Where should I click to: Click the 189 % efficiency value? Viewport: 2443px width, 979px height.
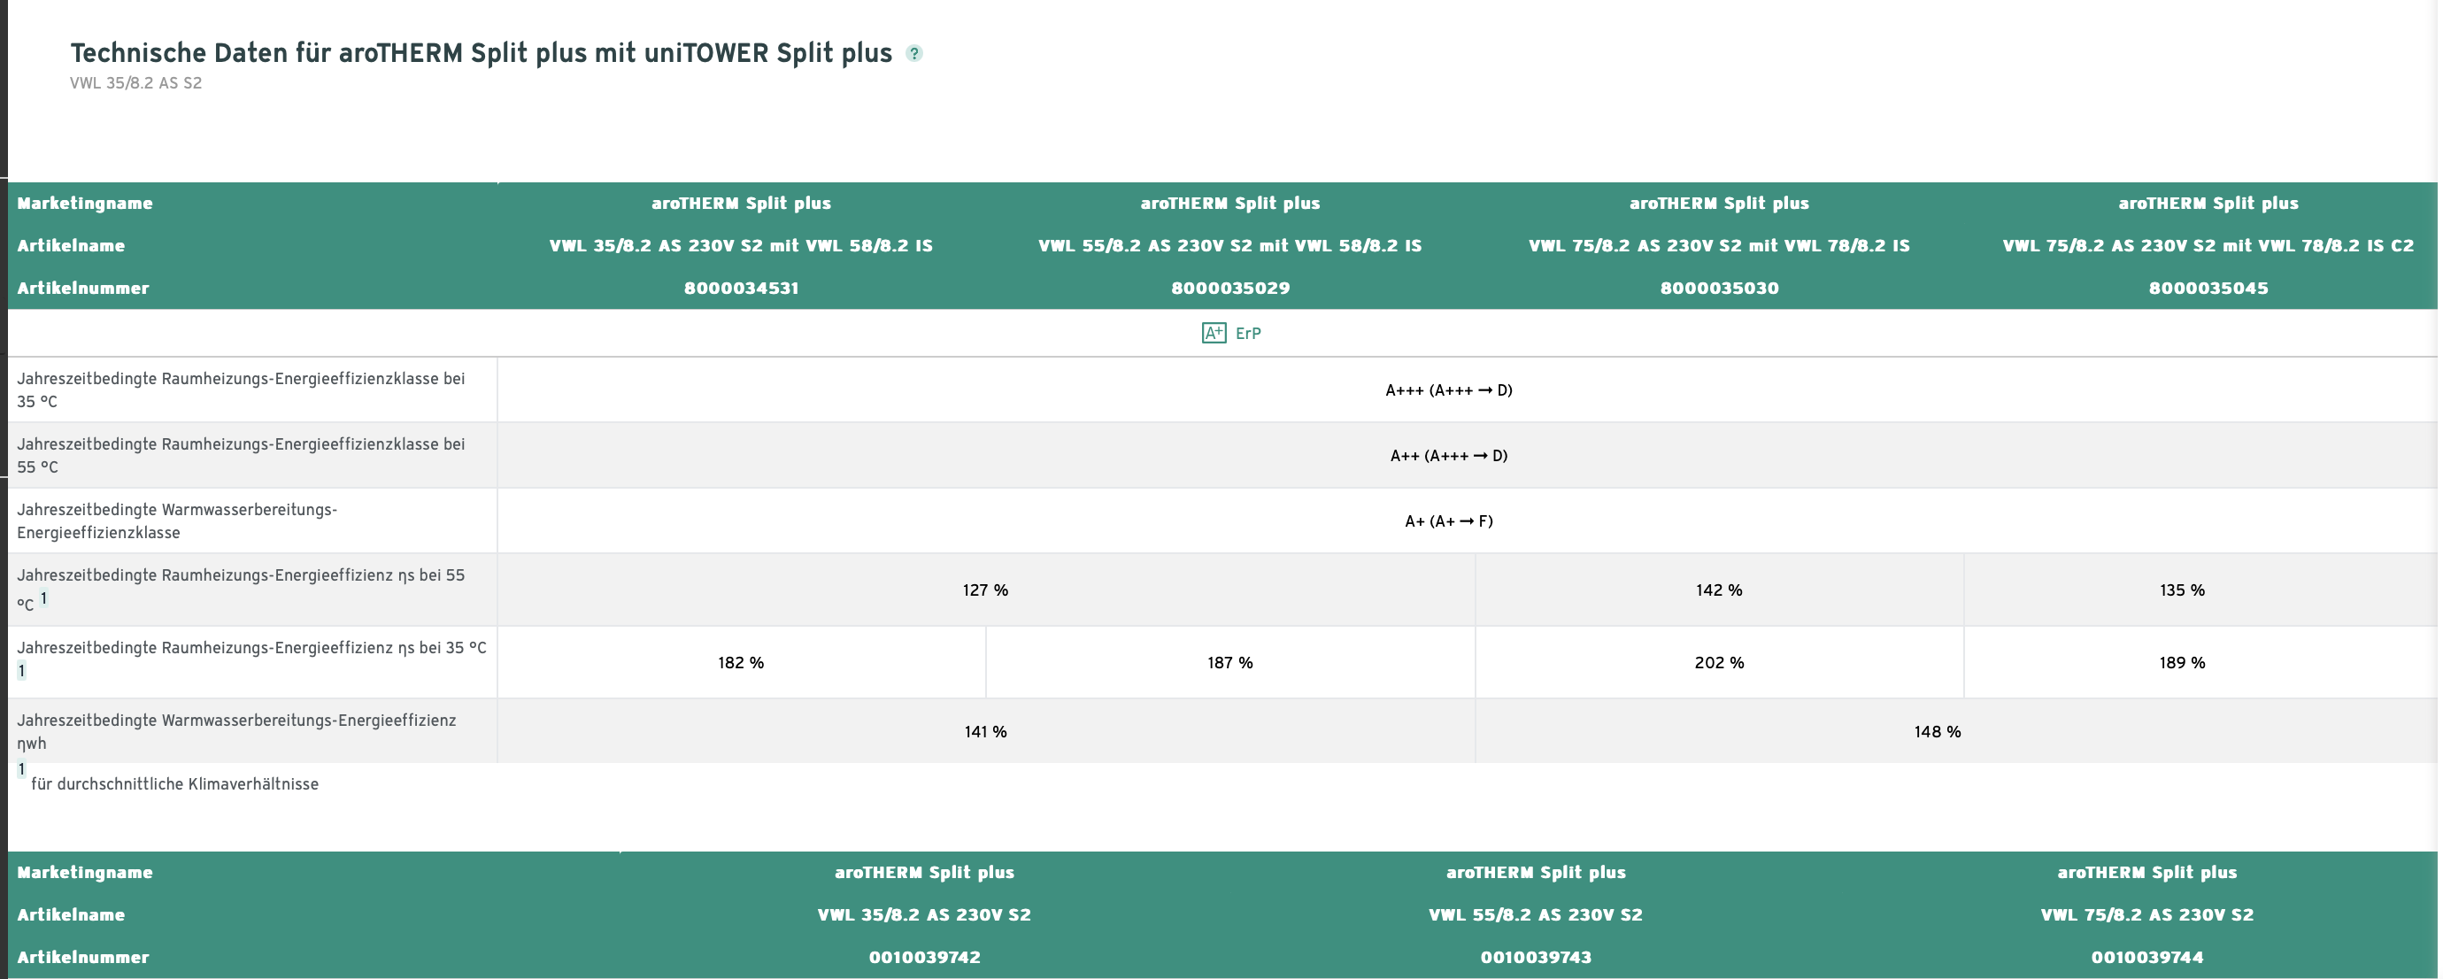tap(2182, 663)
